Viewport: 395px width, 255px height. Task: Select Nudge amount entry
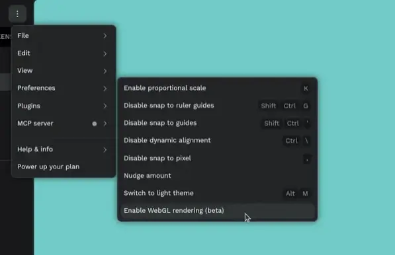click(x=218, y=176)
